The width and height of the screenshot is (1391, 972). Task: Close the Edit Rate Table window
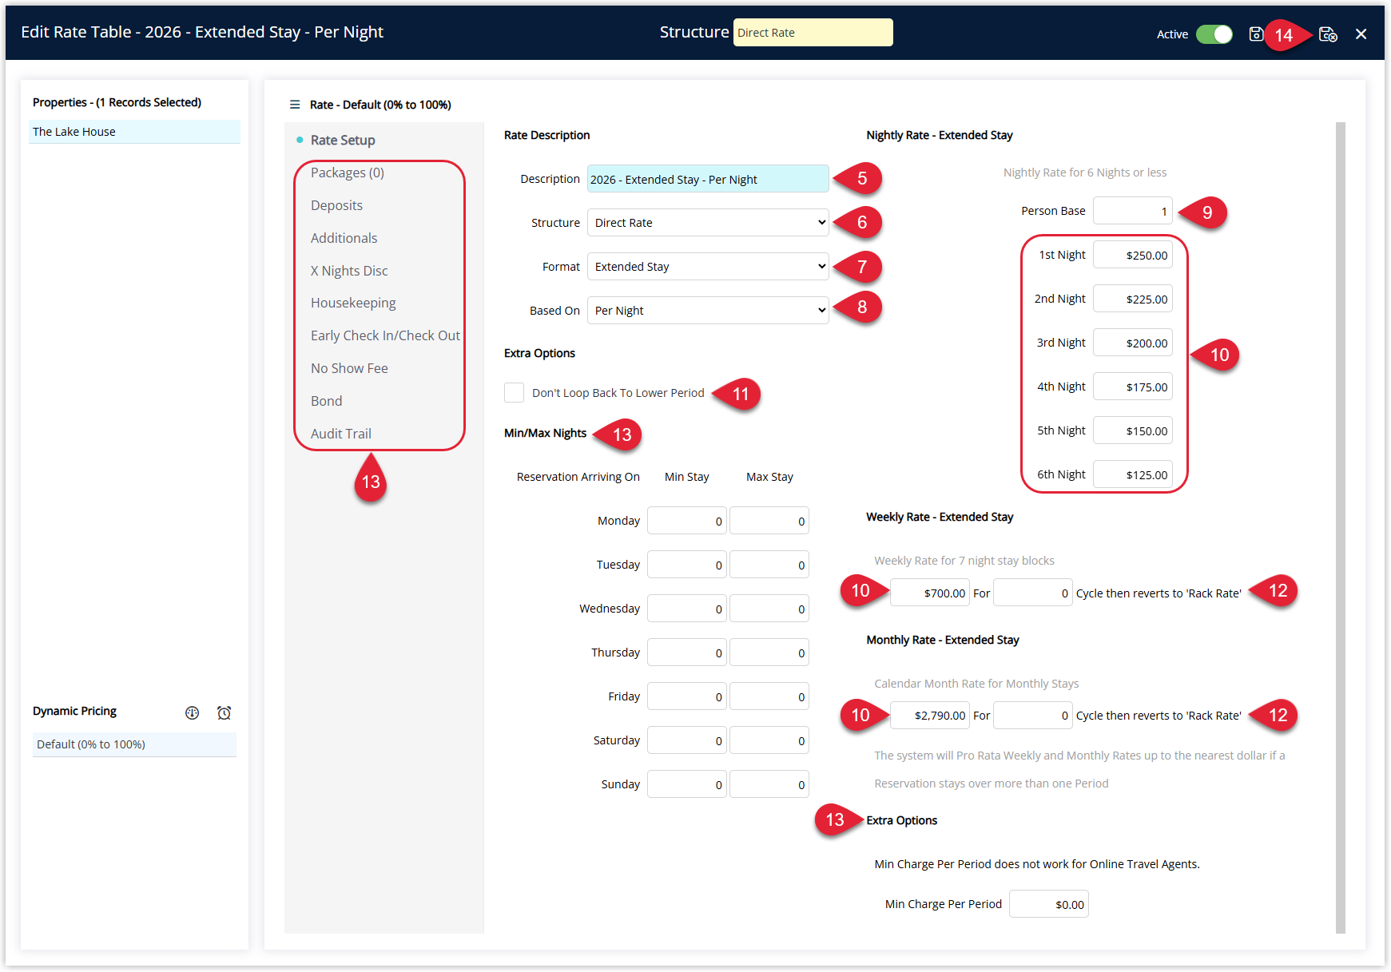pos(1361,34)
